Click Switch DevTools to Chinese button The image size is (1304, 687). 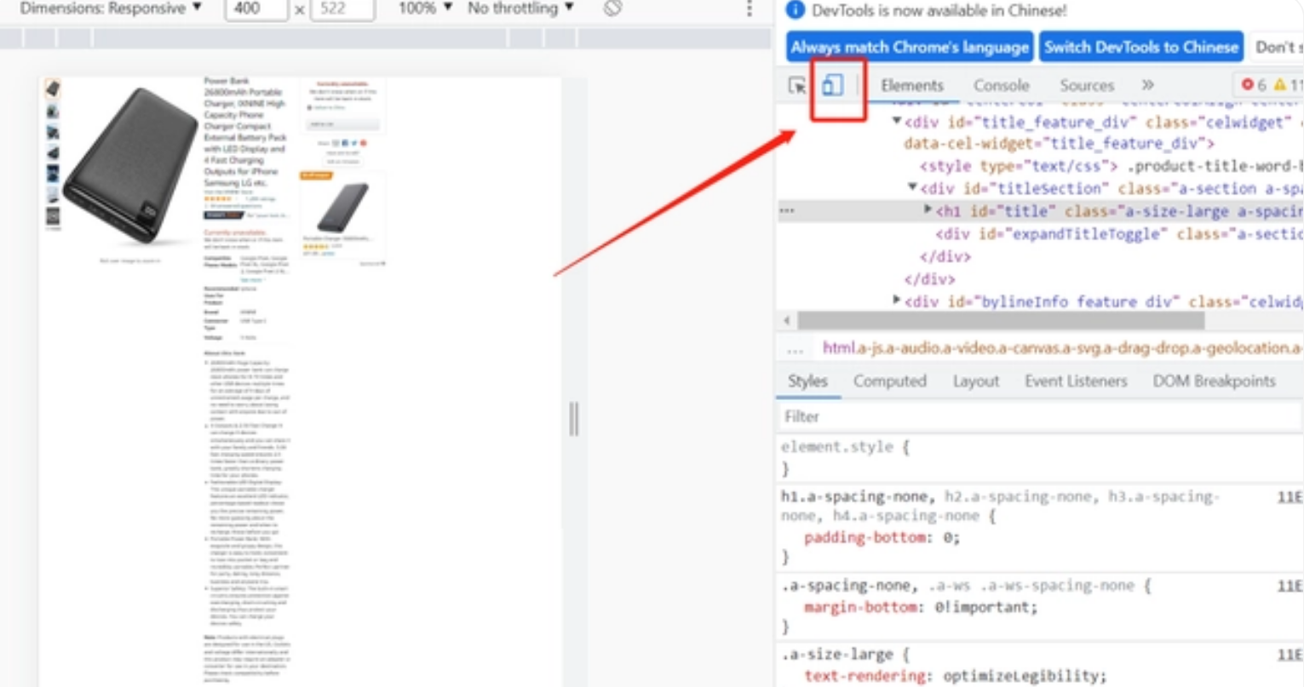point(1140,48)
